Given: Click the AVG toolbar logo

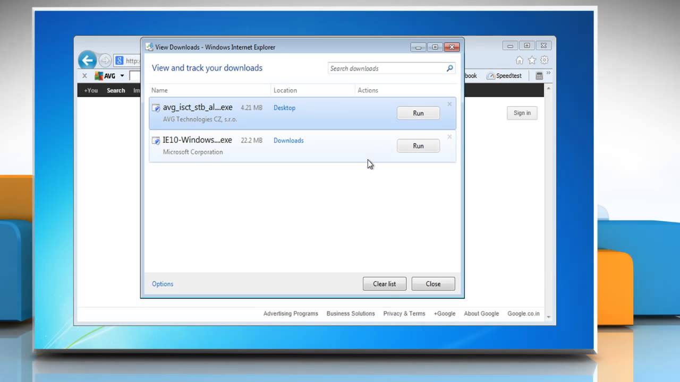Looking at the screenshot, I should (x=105, y=76).
